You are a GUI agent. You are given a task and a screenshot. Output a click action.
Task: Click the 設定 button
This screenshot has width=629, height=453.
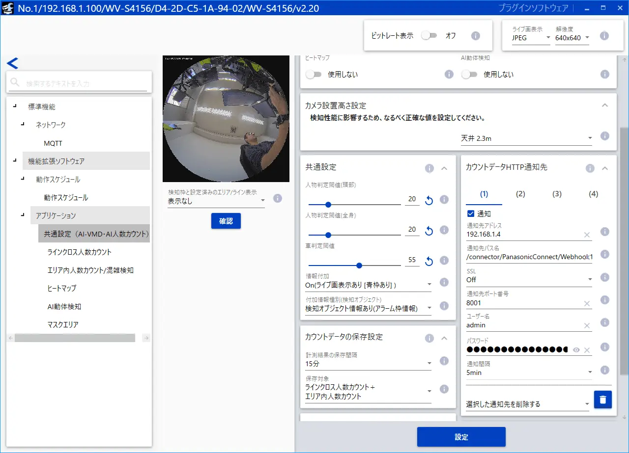tap(461, 437)
